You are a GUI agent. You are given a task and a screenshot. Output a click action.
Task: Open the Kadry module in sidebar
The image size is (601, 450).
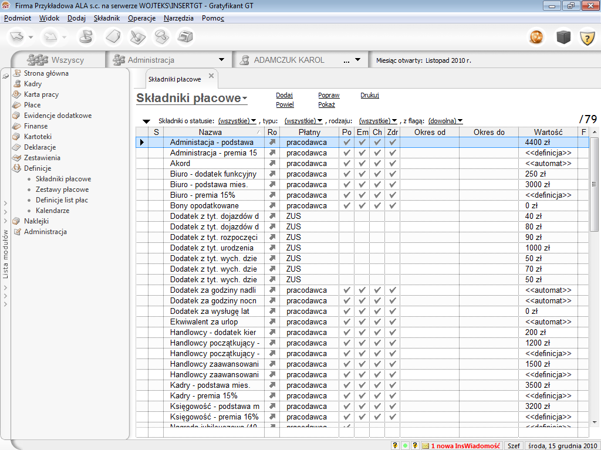(x=32, y=84)
